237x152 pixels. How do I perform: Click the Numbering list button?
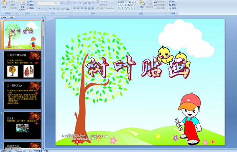(80, 3)
